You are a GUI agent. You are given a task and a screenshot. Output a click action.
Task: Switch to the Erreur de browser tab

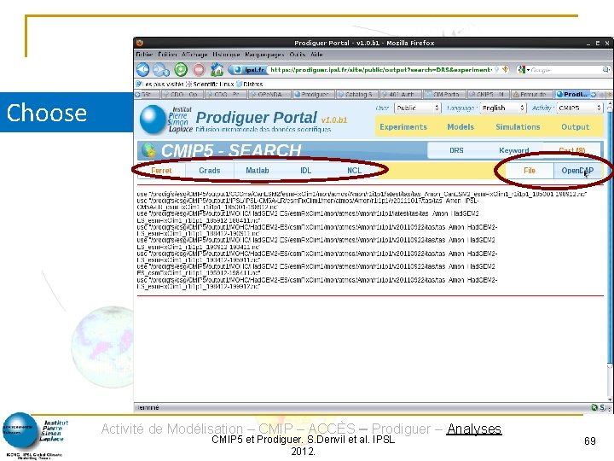coord(532,95)
